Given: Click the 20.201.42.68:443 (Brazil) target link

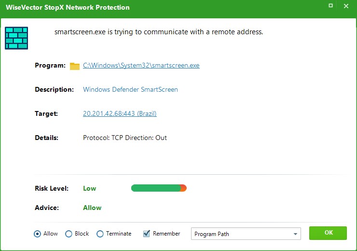Looking at the screenshot, I should (x=120, y=114).
